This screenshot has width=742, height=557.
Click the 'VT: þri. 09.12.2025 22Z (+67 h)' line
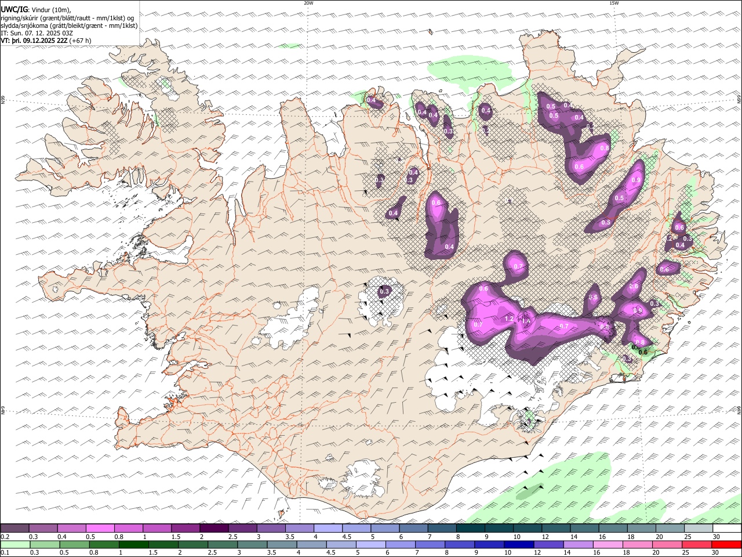click(46, 41)
